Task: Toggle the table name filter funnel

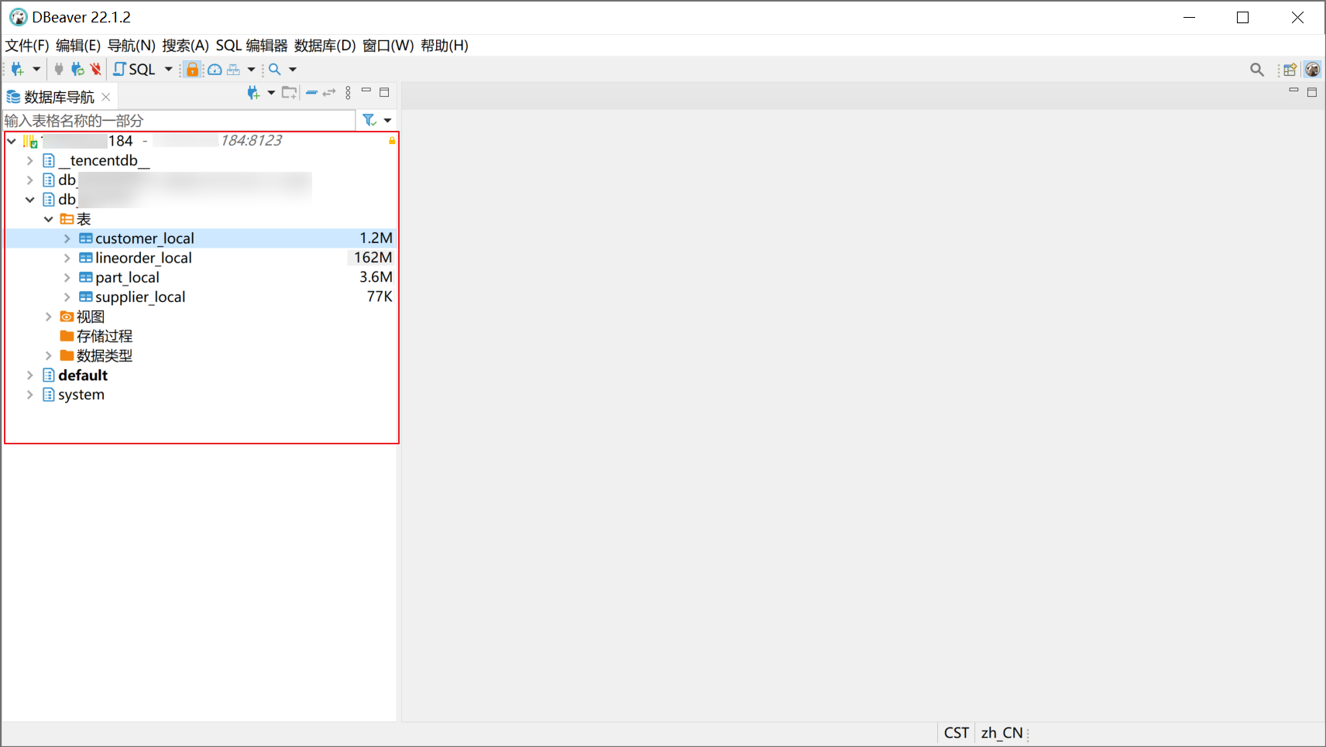Action: pyautogui.click(x=369, y=120)
